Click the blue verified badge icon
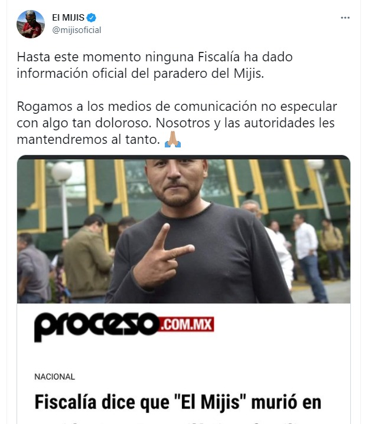The height and width of the screenshot is (424, 371). (91, 18)
